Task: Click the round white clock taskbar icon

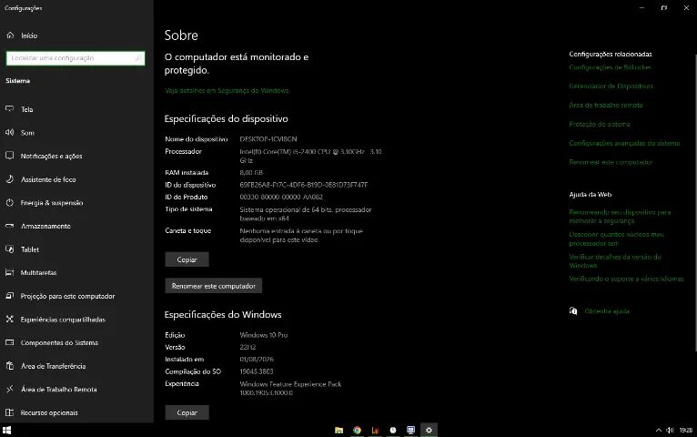Action: click(x=393, y=431)
